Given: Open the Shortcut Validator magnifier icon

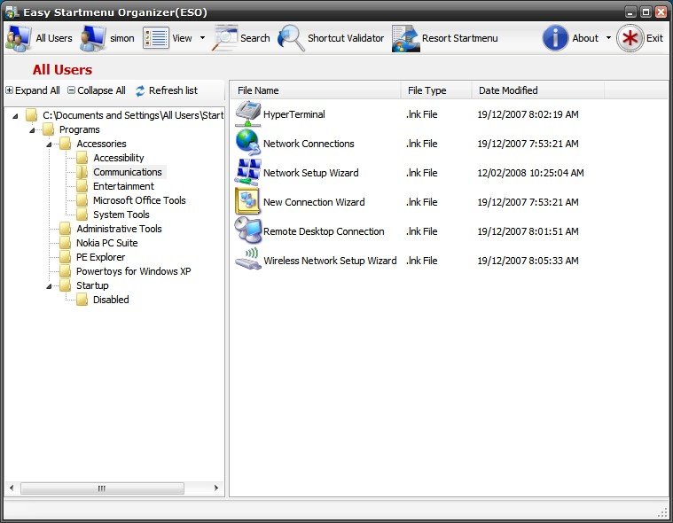Looking at the screenshot, I should [292, 38].
